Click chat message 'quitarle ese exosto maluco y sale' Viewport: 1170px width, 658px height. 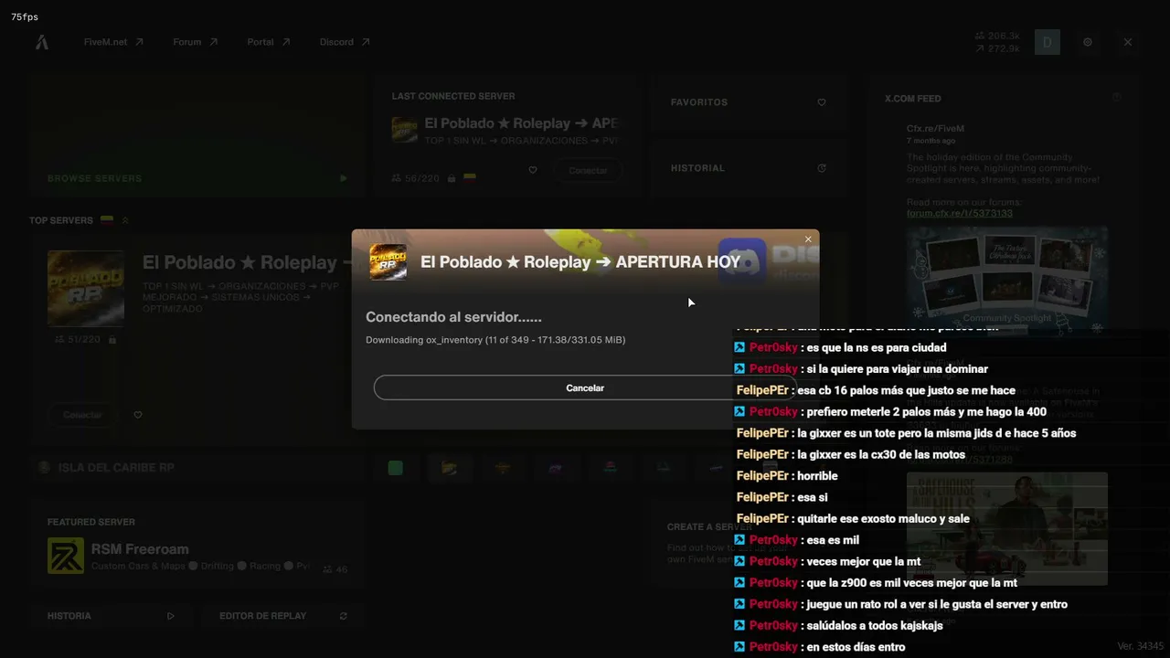(x=883, y=519)
